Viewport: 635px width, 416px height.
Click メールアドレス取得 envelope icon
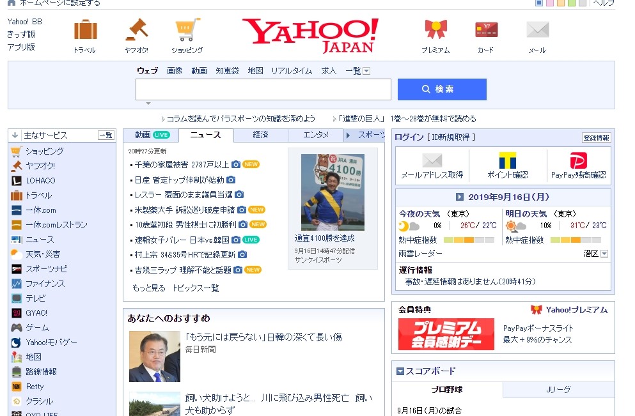tap(432, 160)
